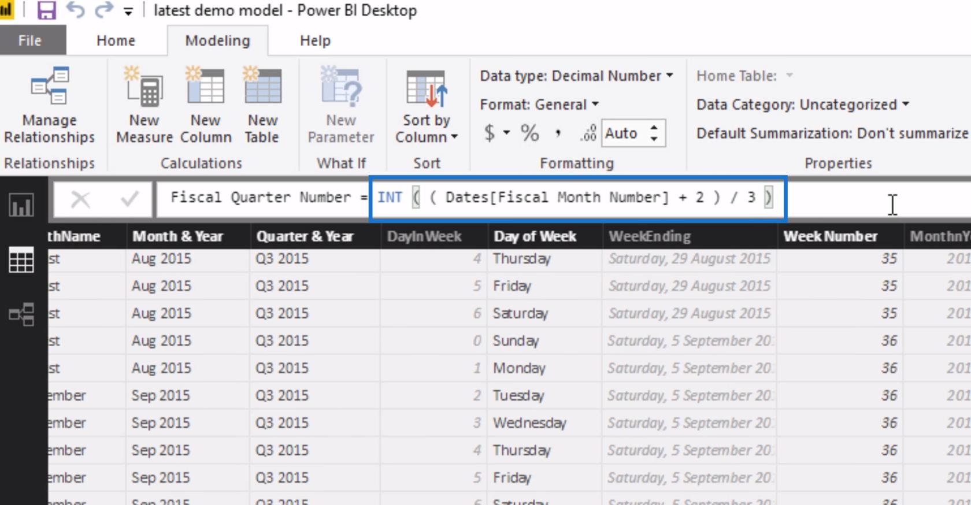Open the Help tab
Screen dimensions: 971x505
[315, 41]
